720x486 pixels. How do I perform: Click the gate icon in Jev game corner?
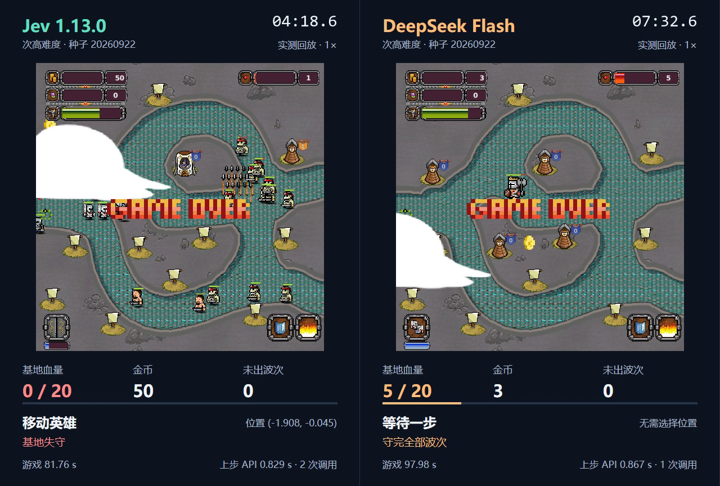pyautogui.click(x=56, y=327)
